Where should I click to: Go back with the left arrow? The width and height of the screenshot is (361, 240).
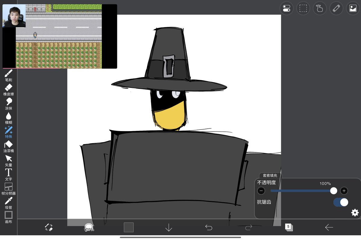[329, 227]
